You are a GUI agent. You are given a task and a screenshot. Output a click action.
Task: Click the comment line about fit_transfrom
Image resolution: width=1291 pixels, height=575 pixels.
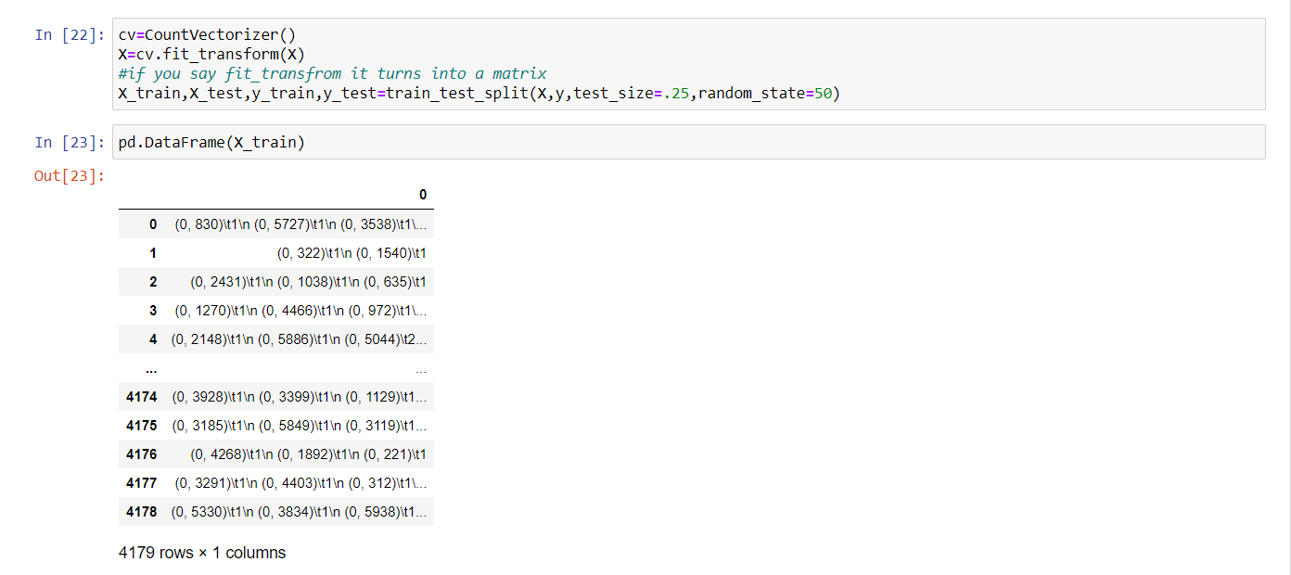coord(332,73)
